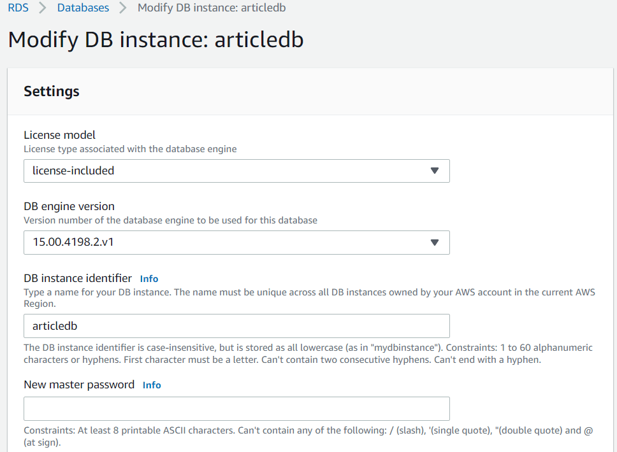Open the RDS breadcrumb link
This screenshot has height=452, width=617.
18,8
